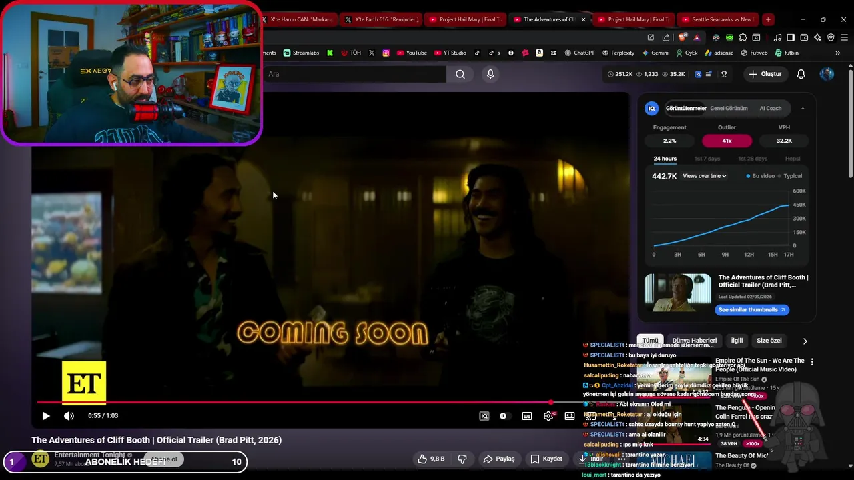Click the 41x Outlier badge
Viewport: 854px width, 480px height.
[727, 141]
